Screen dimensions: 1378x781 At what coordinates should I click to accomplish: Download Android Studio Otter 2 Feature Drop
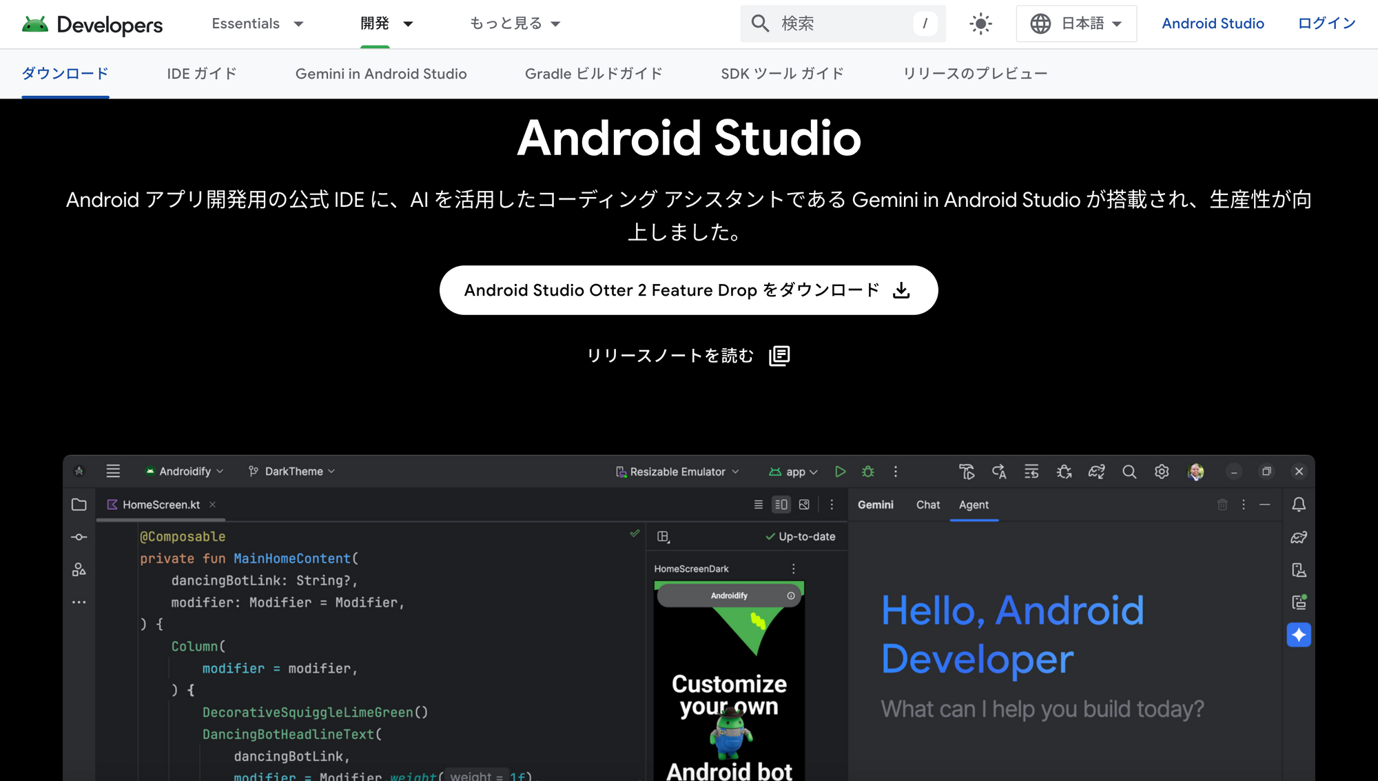tap(688, 290)
